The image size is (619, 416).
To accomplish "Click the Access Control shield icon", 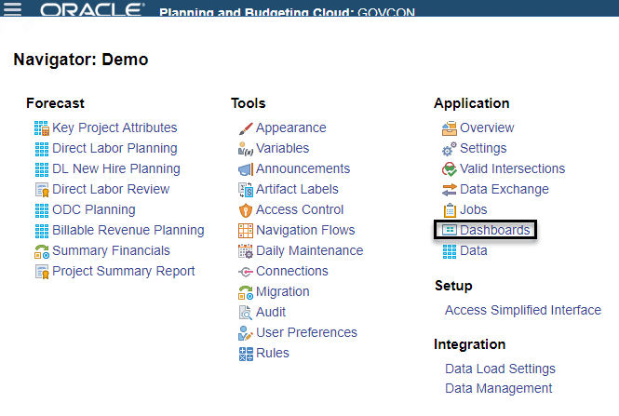I will point(246,210).
